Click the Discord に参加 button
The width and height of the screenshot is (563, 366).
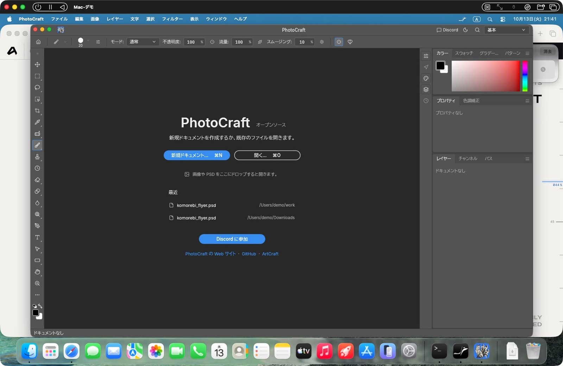(x=232, y=239)
